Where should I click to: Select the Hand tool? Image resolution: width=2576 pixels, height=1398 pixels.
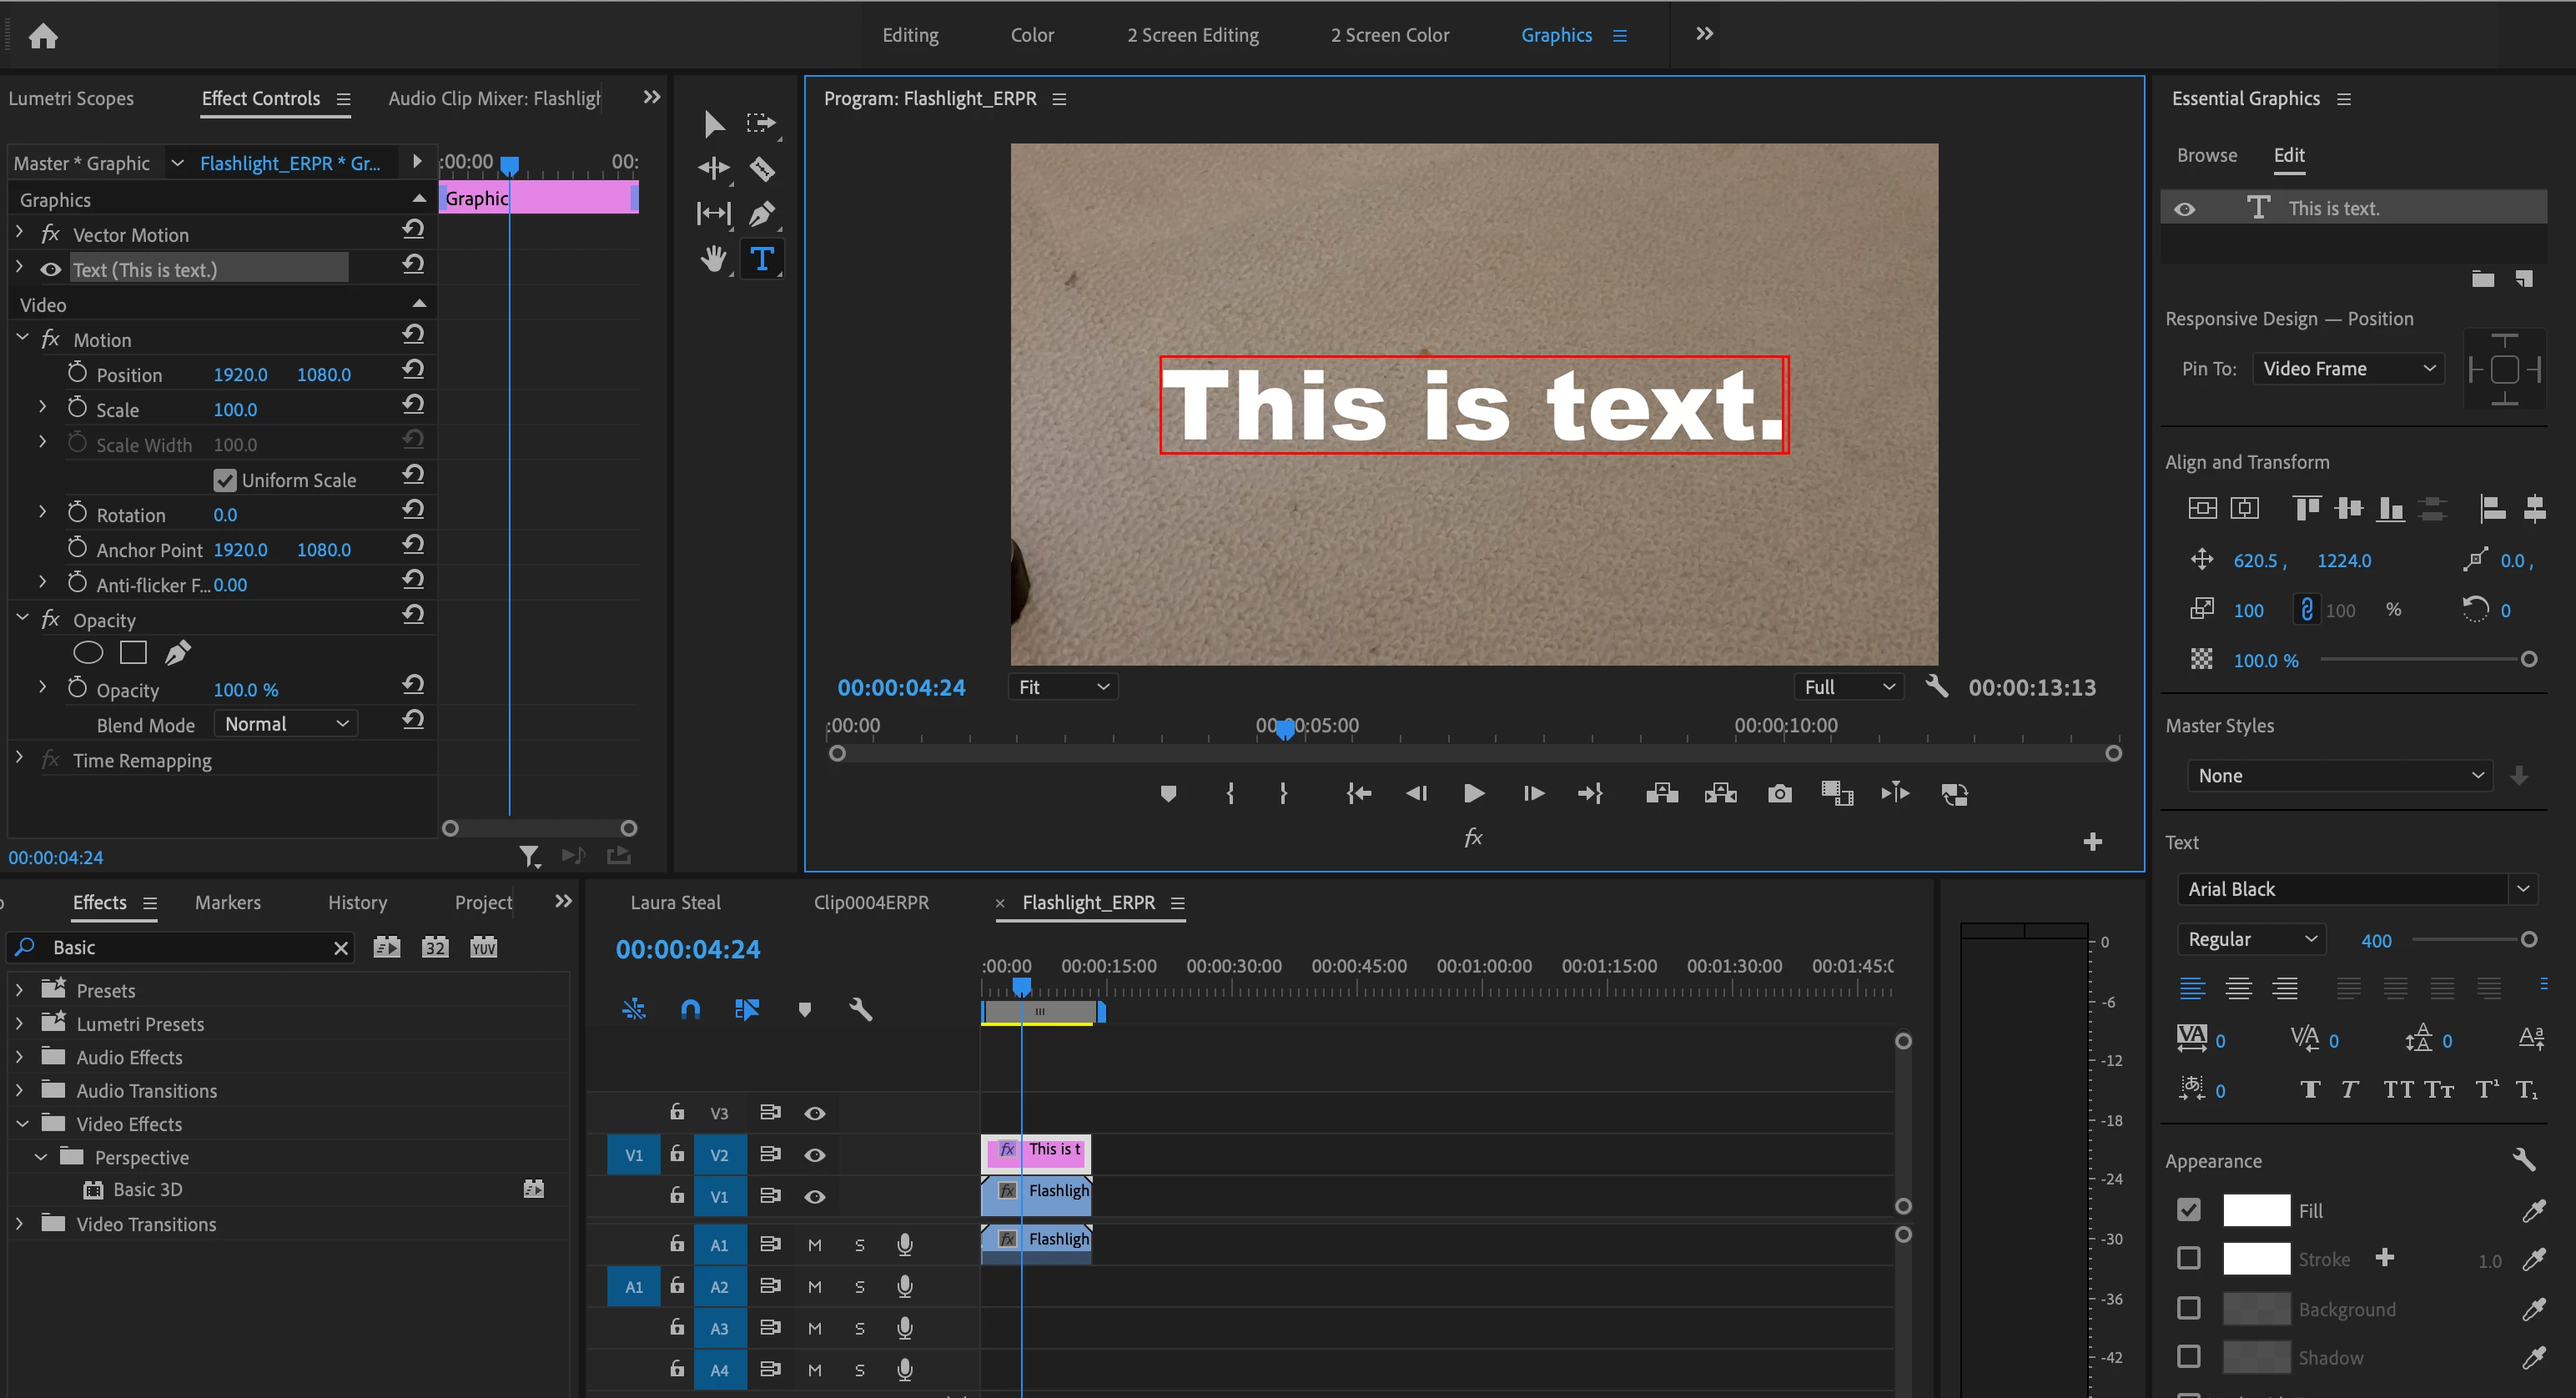coord(713,259)
